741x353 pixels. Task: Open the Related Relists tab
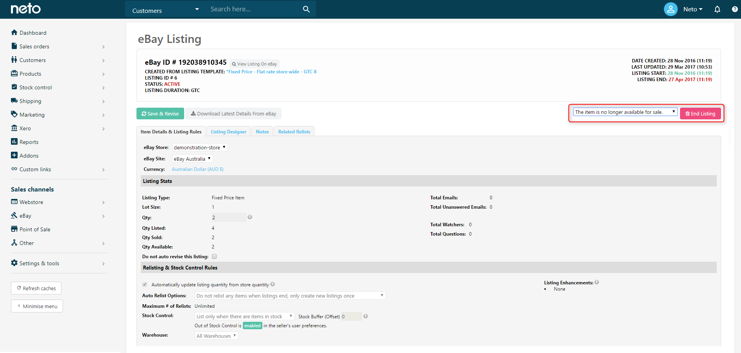coord(294,132)
